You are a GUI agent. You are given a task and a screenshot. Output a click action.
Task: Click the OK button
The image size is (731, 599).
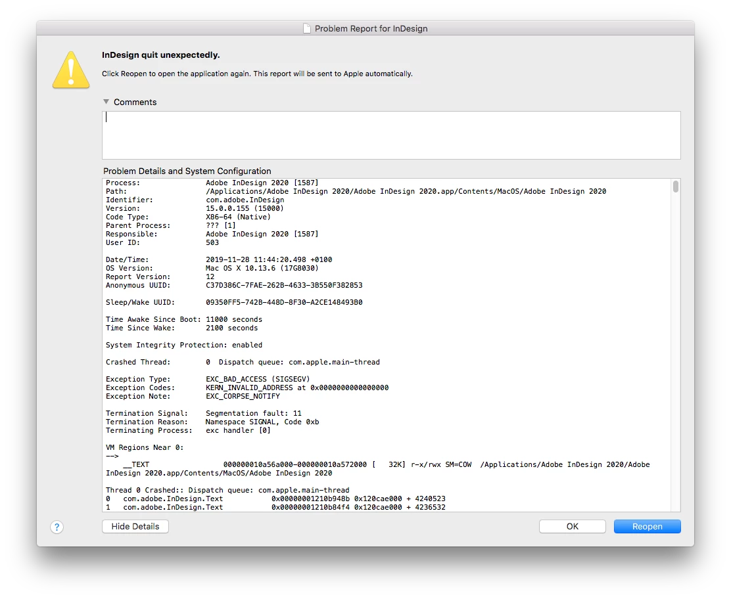[x=572, y=526]
